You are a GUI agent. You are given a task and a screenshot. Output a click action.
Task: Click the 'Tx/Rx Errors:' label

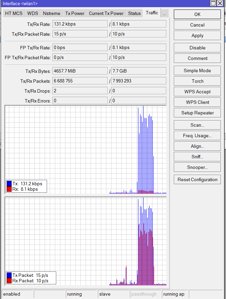(37, 101)
